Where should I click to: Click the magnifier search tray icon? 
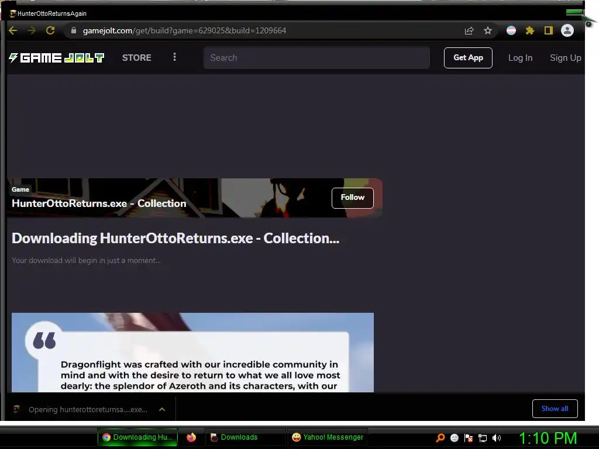440,437
